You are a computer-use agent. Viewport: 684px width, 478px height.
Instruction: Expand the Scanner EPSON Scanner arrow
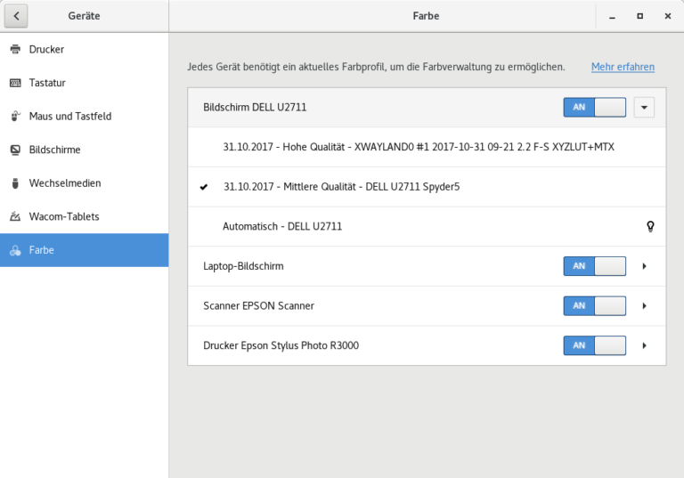pyautogui.click(x=644, y=306)
